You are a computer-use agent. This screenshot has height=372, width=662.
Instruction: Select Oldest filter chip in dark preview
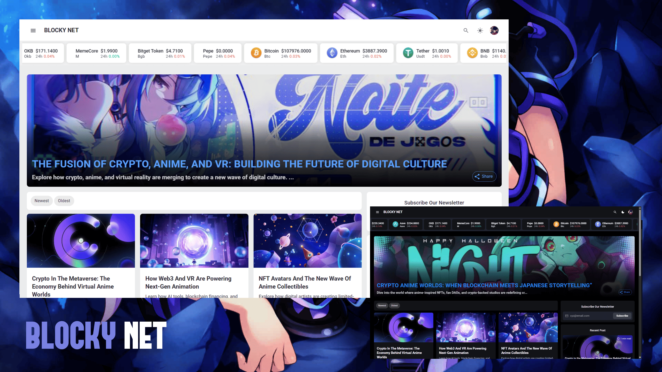394,306
